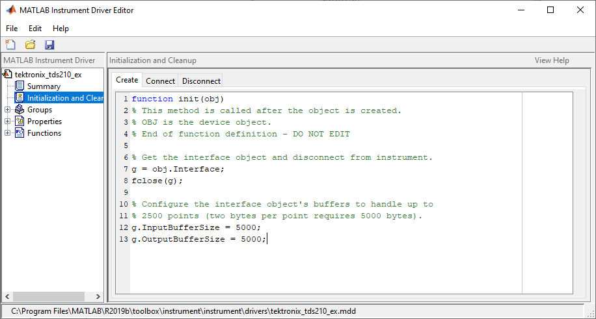
Task: Open the Edit menu
Action: [35, 29]
